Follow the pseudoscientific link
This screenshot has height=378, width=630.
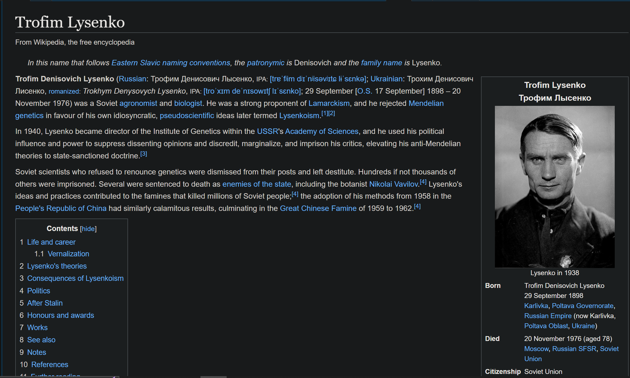point(187,116)
